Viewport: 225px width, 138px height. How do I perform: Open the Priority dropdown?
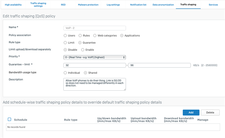[95, 57]
